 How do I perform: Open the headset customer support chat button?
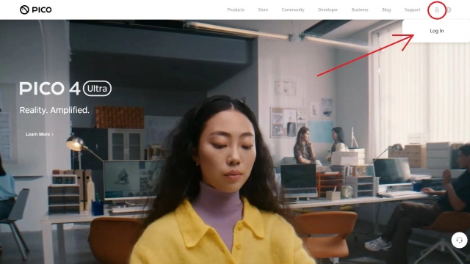pyautogui.click(x=459, y=240)
